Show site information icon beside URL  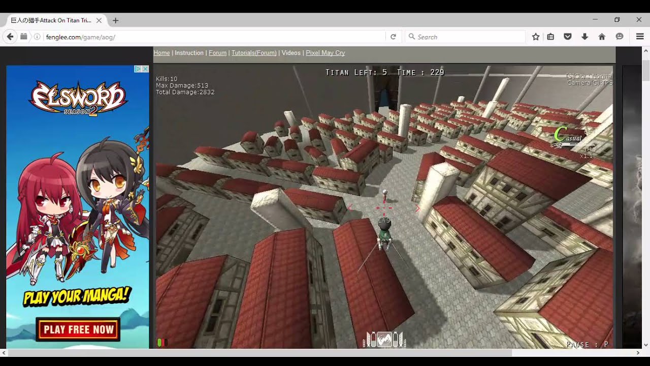click(x=37, y=37)
